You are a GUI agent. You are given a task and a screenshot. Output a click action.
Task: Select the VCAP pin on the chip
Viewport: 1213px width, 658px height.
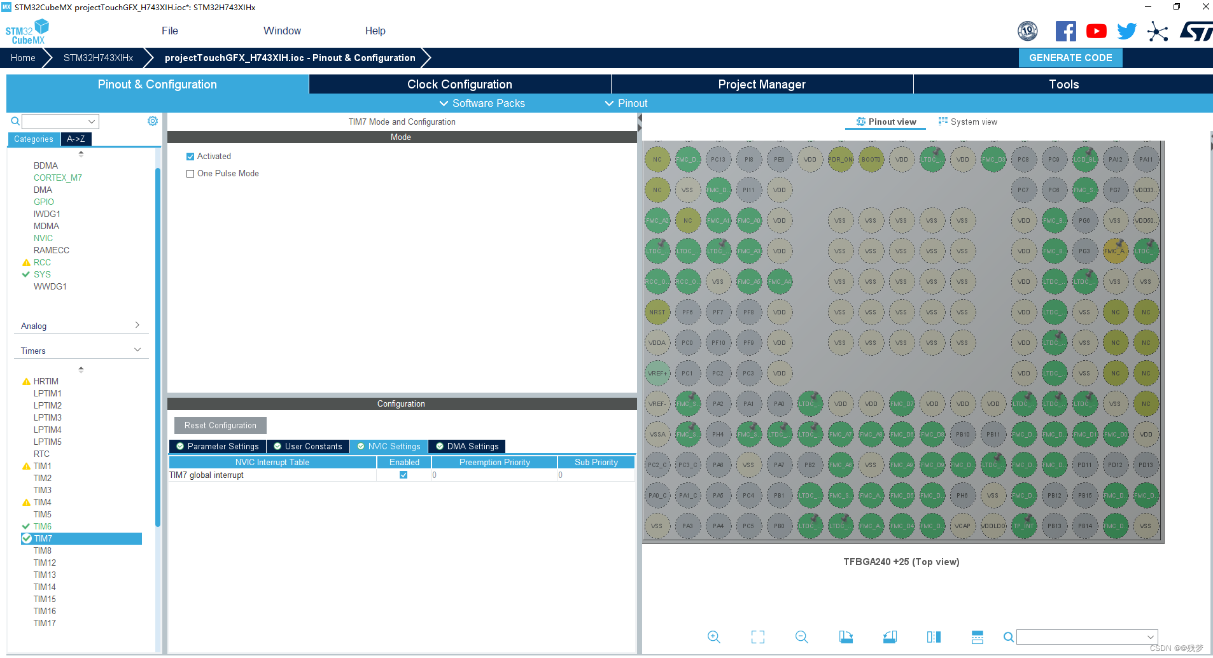(963, 526)
